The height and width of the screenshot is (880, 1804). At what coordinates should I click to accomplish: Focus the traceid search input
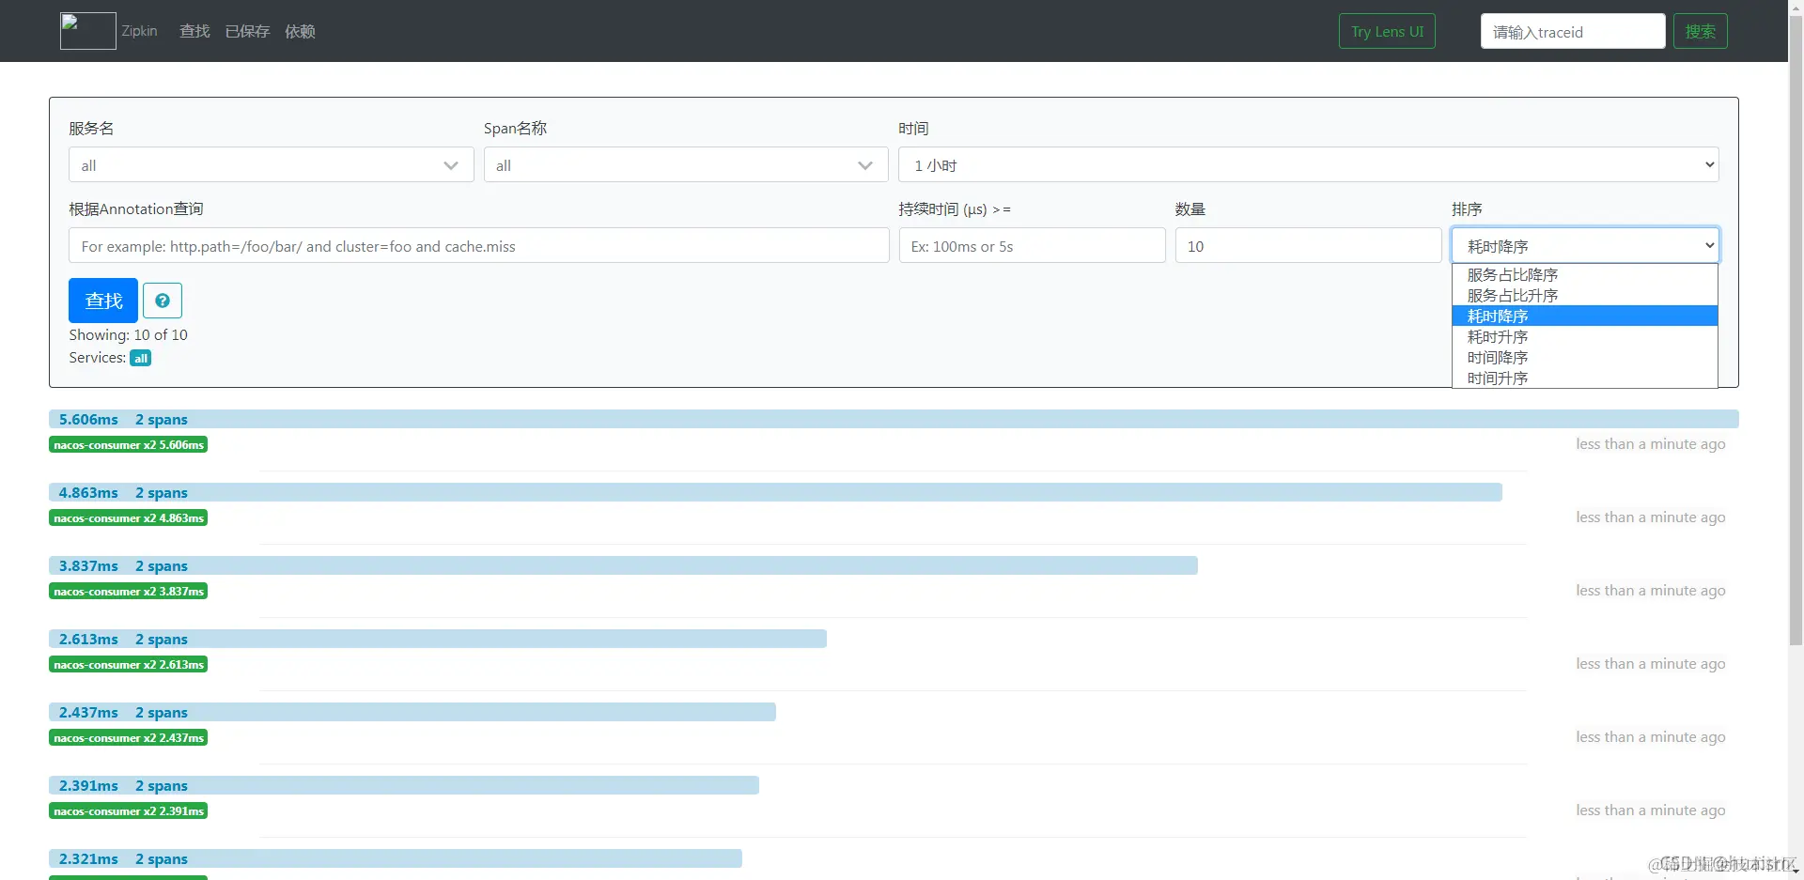1573,31
